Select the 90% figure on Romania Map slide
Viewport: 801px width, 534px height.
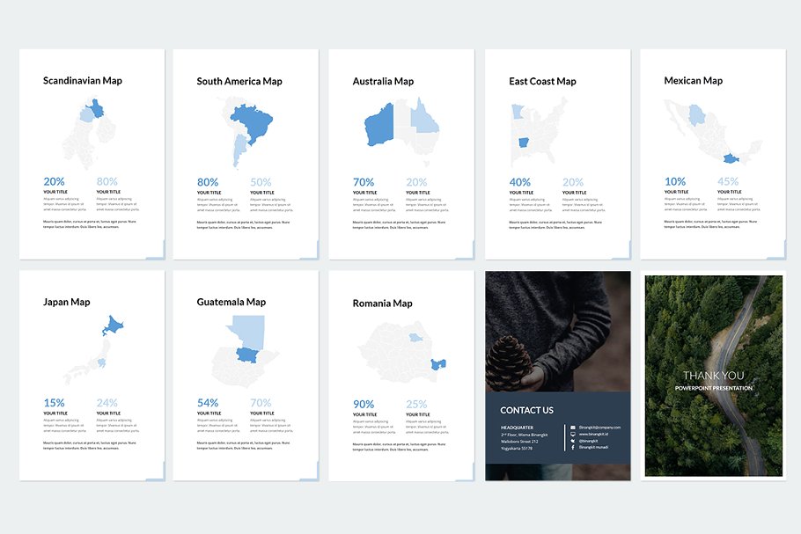(x=364, y=405)
